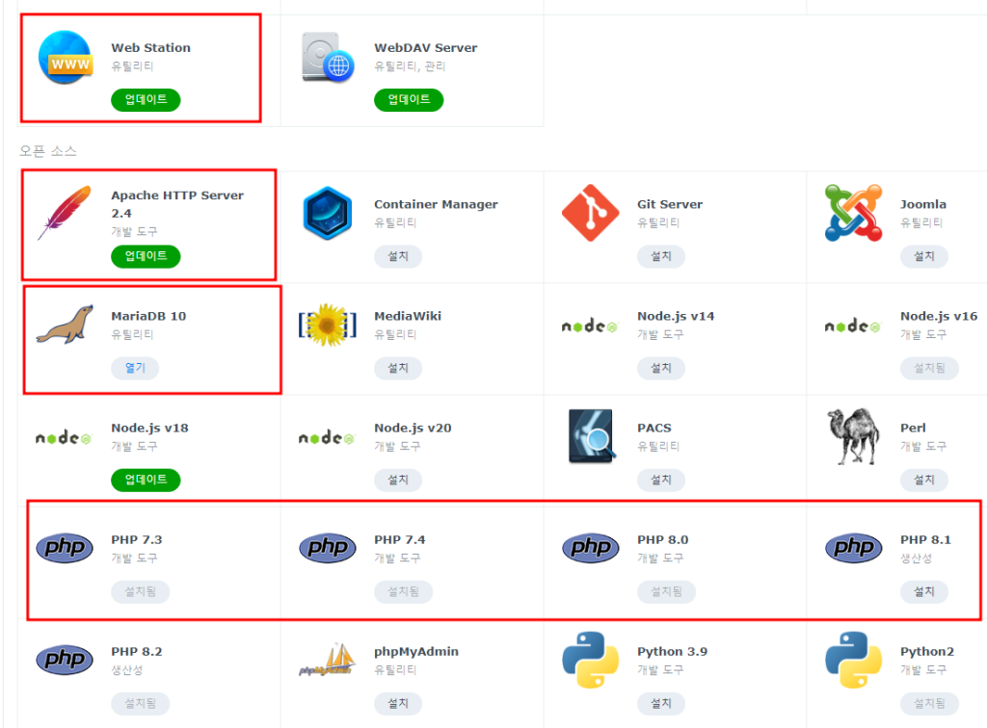This screenshot has width=987, height=728.
Task: Install the Joomla package
Action: (x=924, y=256)
